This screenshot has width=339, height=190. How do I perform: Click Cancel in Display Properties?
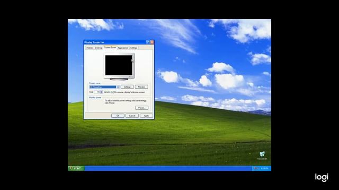click(132, 116)
